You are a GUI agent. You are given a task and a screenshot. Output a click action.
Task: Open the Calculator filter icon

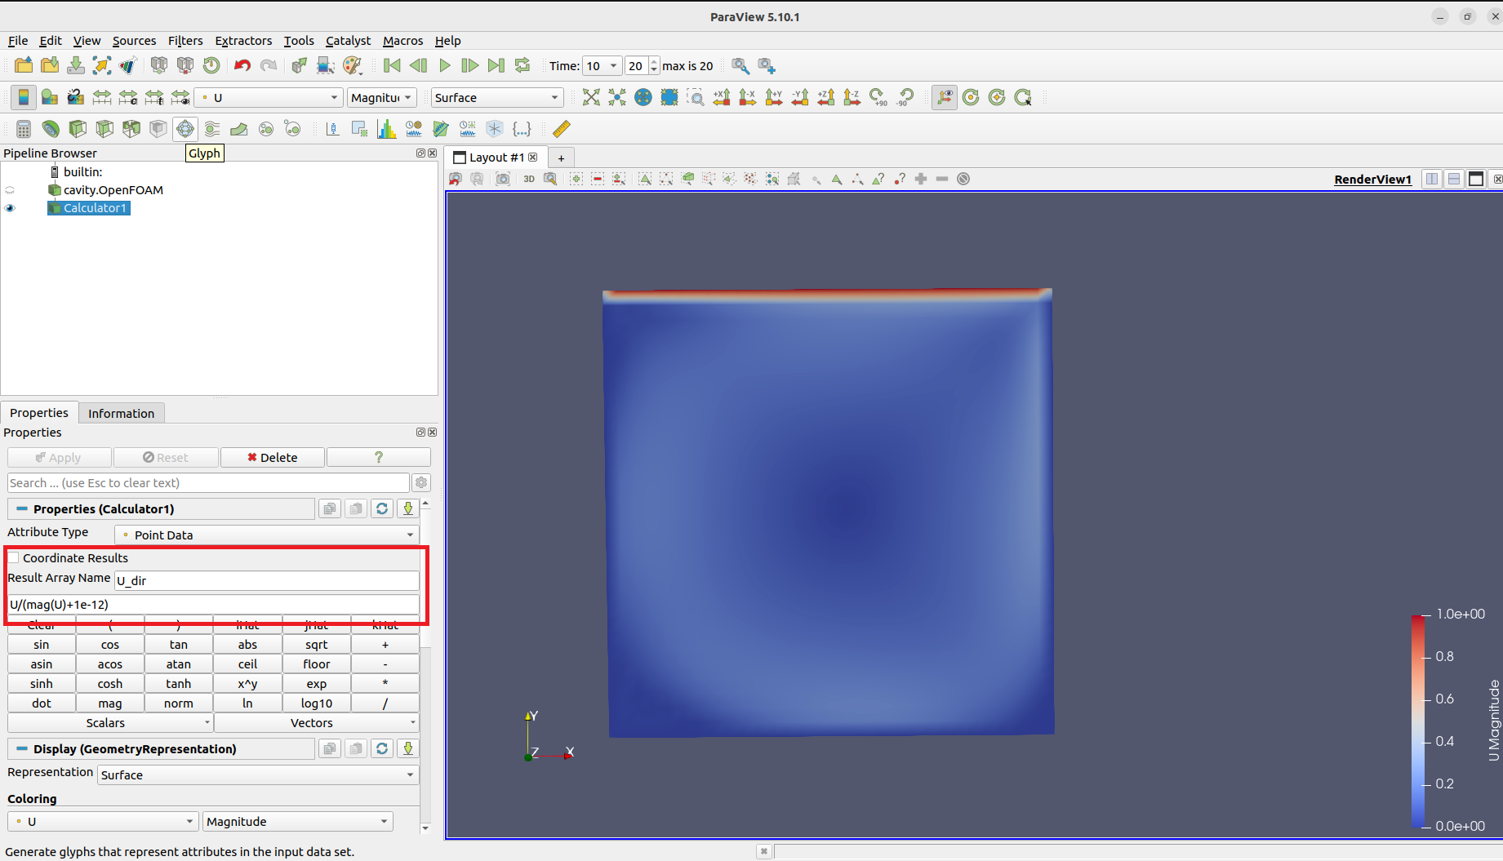click(24, 129)
